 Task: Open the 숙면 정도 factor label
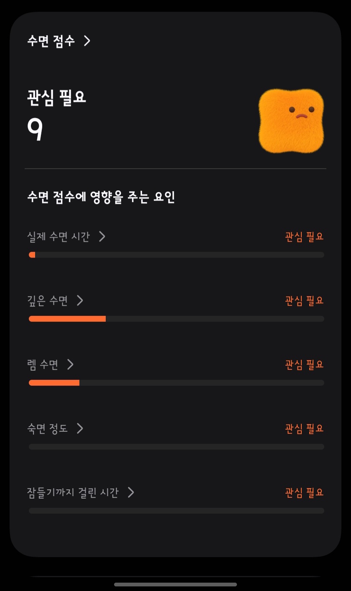pos(48,428)
